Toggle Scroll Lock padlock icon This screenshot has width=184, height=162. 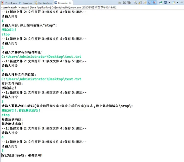click(140, 3)
